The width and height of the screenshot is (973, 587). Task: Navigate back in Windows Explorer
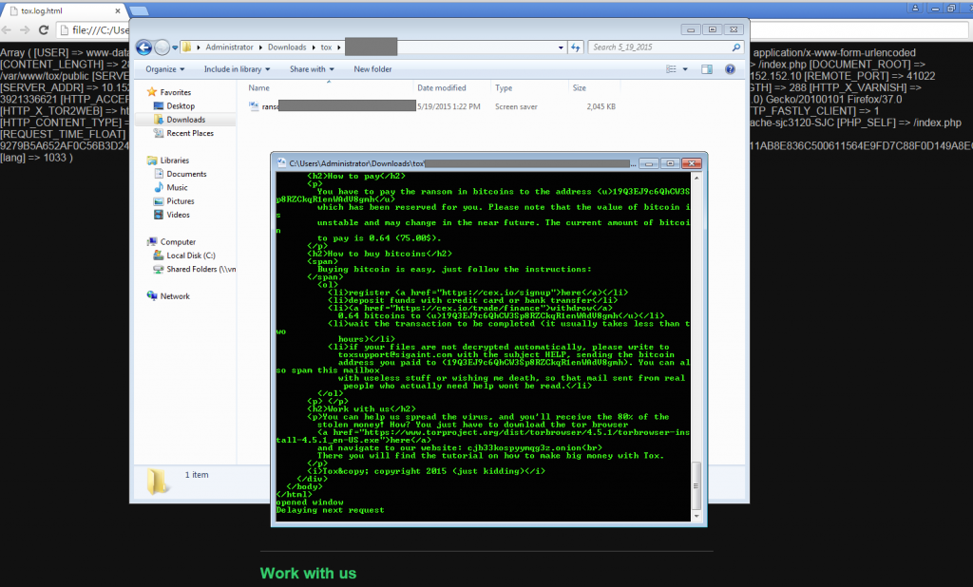click(x=143, y=47)
